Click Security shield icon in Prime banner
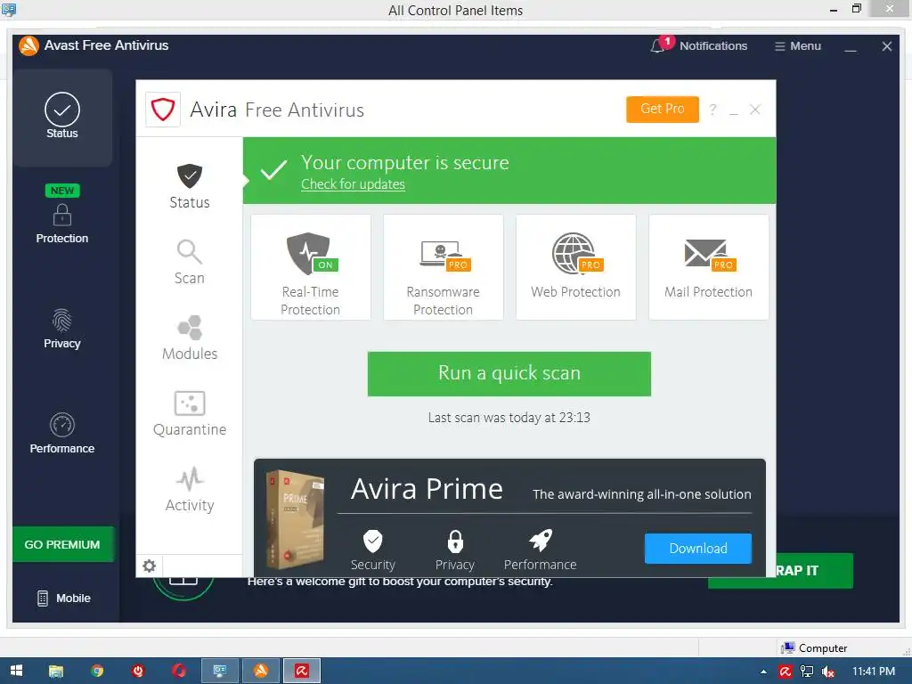This screenshot has width=912, height=684. point(373,541)
